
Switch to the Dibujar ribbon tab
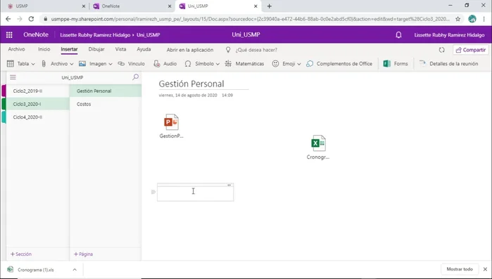click(x=96, y=49)
